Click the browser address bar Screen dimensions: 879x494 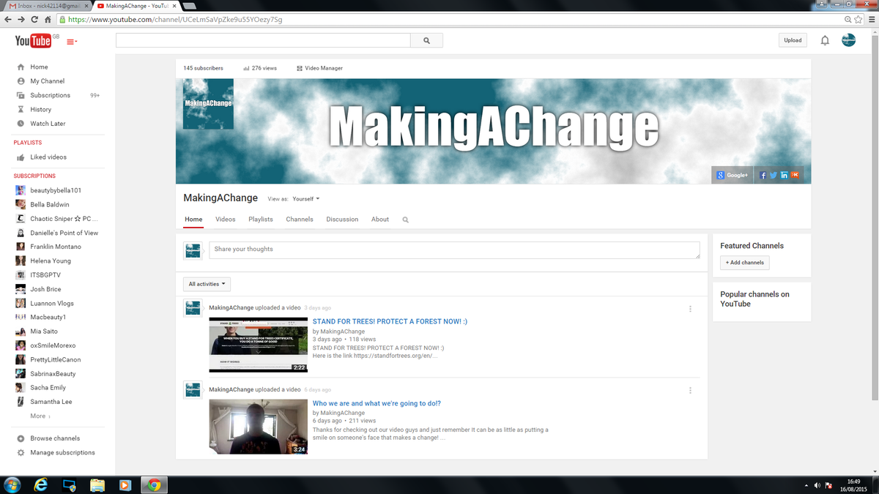coord(454,20)
